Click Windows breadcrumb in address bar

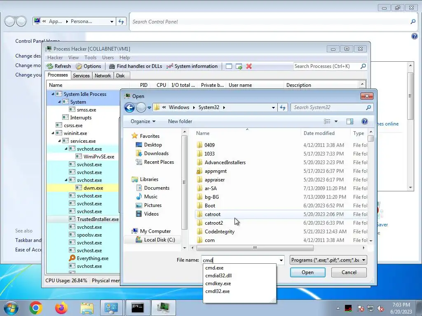[179, 107]
